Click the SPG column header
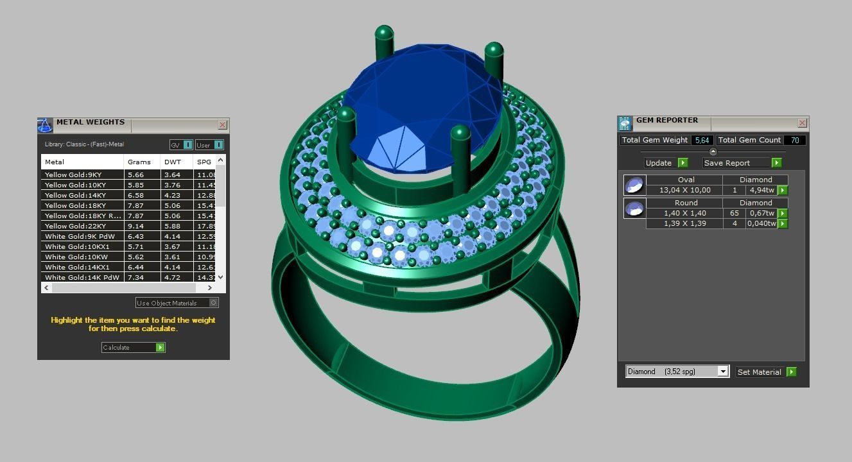The image size is (852, 462). click(205, 162)
